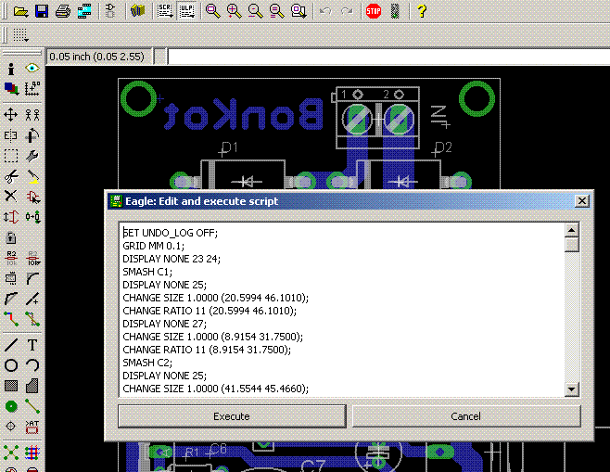Pick the Circle tool

point(11,365)
